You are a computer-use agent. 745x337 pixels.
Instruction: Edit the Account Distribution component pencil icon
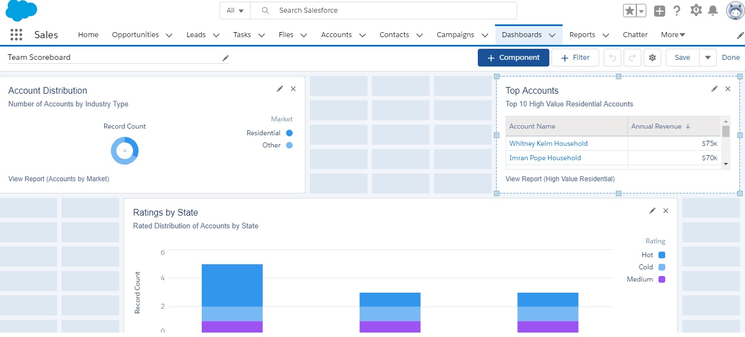(x=280, y=89)
